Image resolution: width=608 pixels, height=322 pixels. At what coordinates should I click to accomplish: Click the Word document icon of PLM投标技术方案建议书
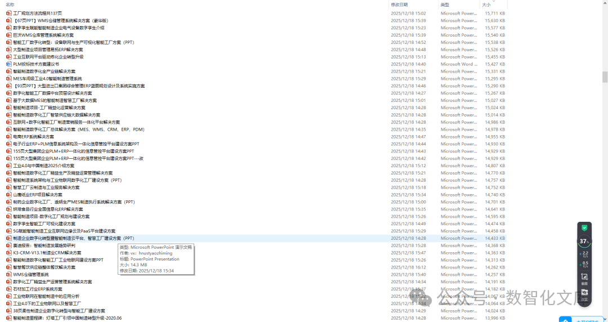click(x=9, y=64)
